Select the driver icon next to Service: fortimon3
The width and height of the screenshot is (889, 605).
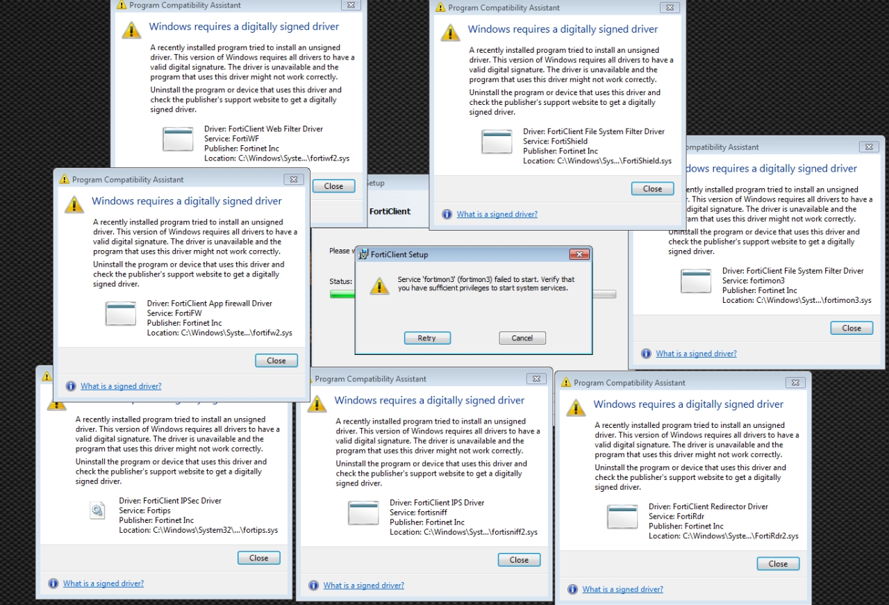[x=696, y=281]
